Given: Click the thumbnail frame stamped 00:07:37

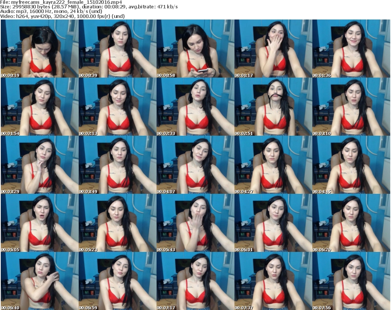Looking at the screenshot, I should [x=273, y=281].
